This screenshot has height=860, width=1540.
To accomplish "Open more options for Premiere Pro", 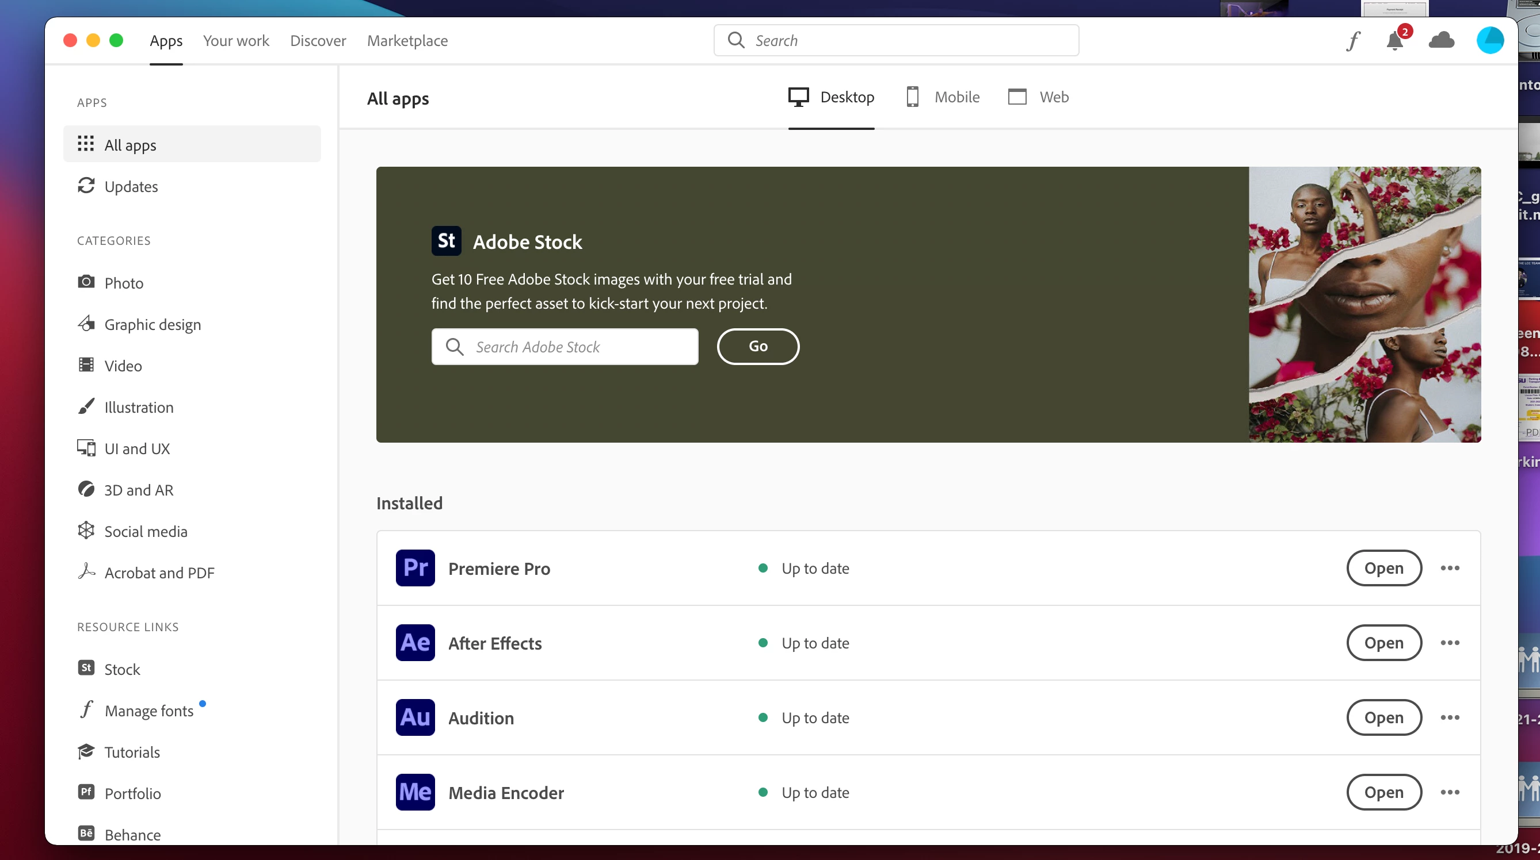I will click(x=1450, y=568).
